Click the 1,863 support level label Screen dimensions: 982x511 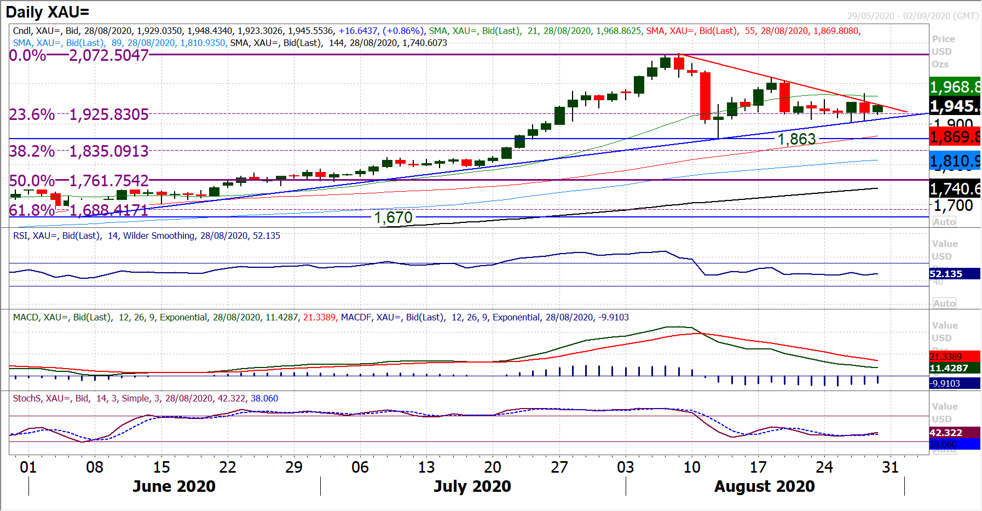click(796, 139)
